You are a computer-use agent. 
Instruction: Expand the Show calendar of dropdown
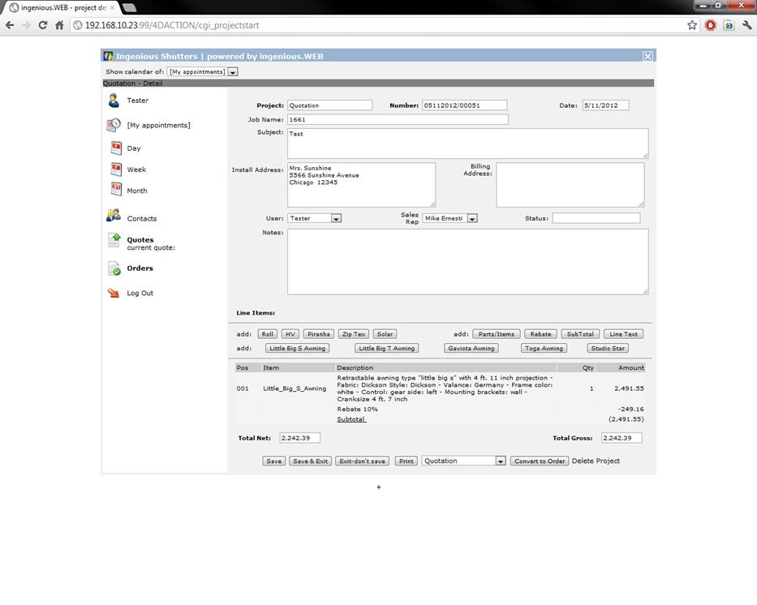pyautogui.click(x=233, y=72)
